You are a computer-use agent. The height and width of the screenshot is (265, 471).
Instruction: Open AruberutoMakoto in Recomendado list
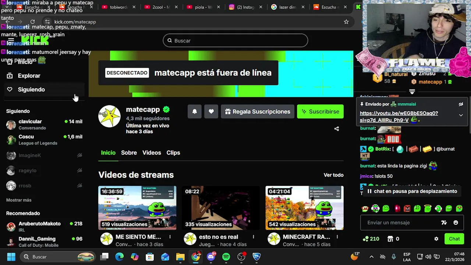coord(44,227)
